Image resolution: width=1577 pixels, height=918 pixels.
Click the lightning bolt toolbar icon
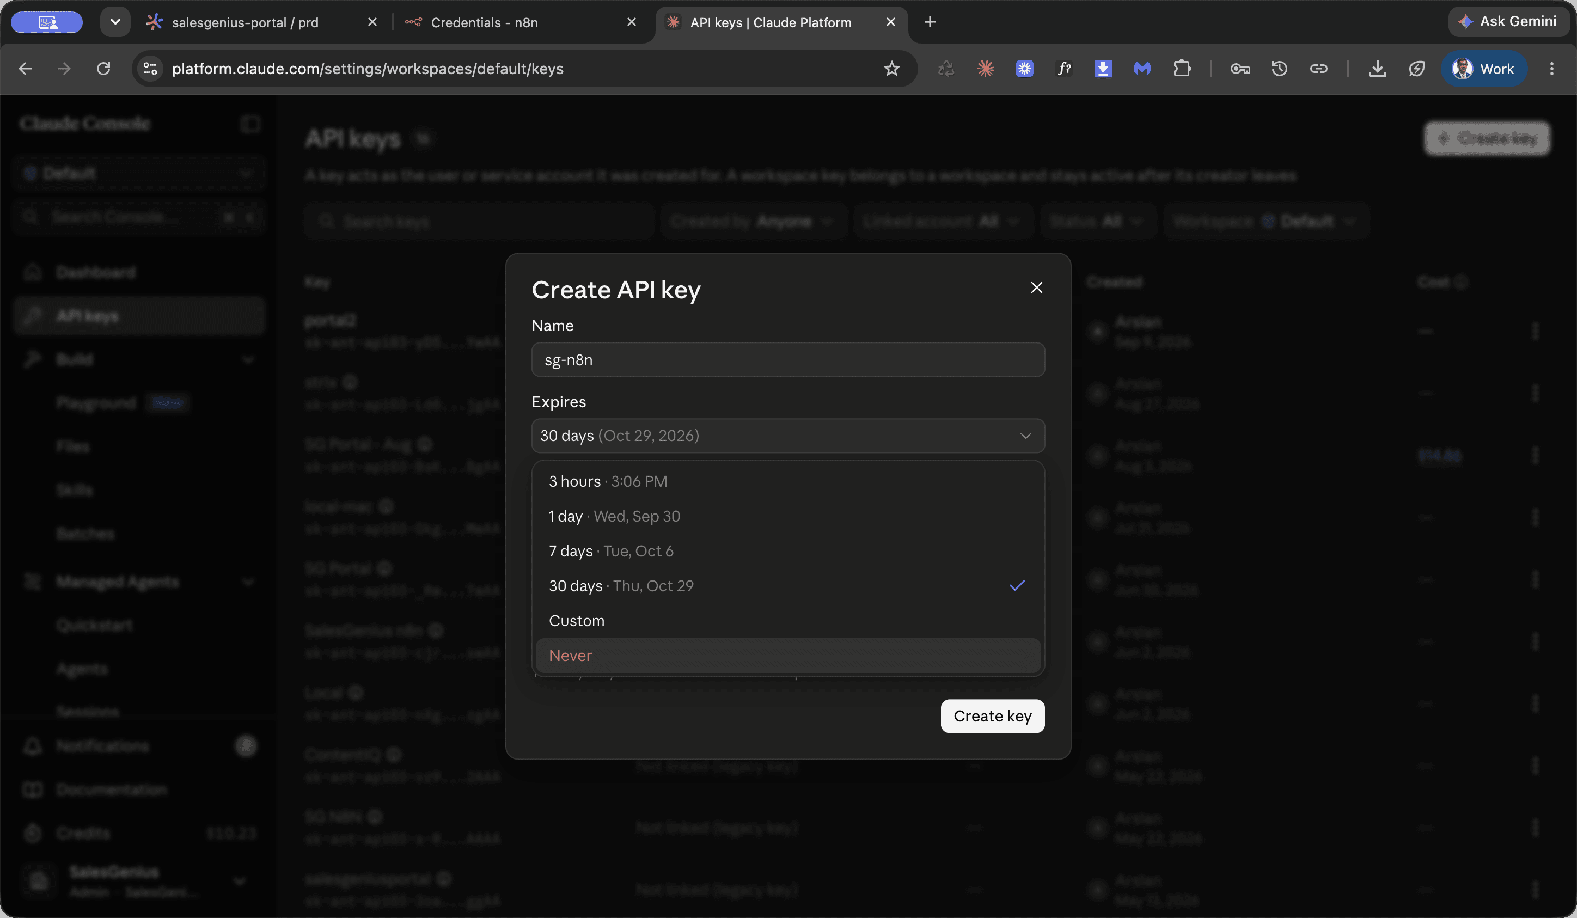[1417, 68]
